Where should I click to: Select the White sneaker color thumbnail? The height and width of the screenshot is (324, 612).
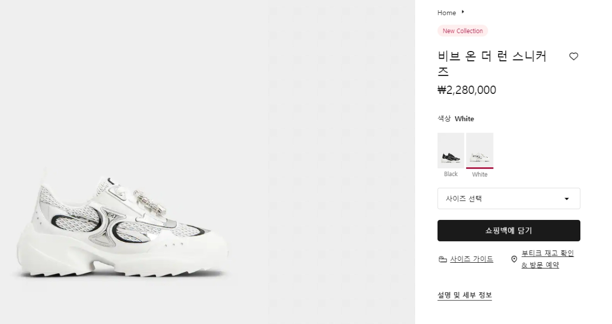click(479, 151)
